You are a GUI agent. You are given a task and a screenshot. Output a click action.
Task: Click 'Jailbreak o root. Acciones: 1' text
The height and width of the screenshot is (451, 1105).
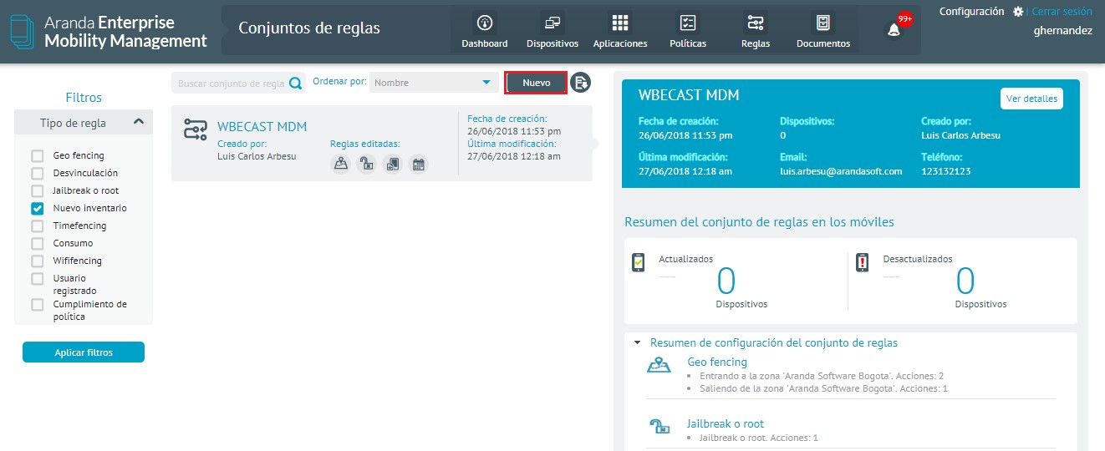pos(758,438)
